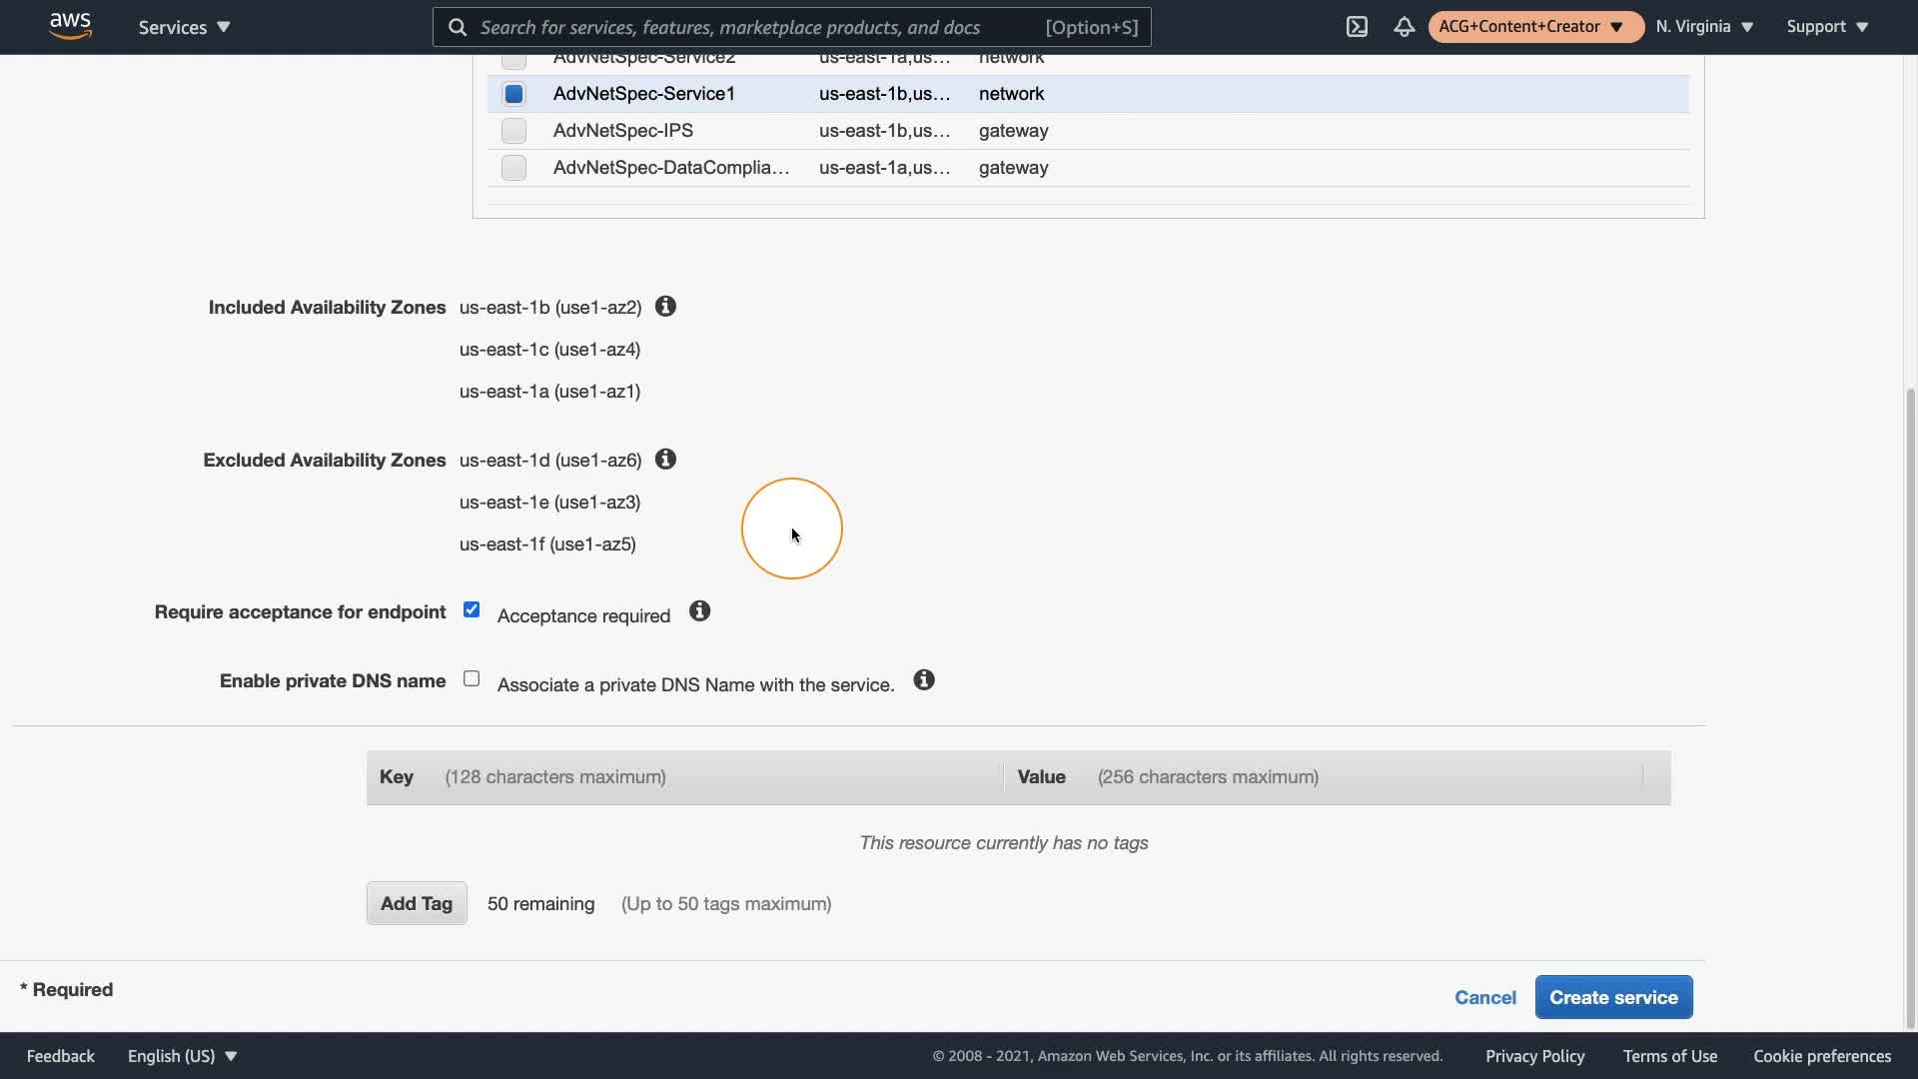The width and height of the screenshot is (1918, 1079).
Task: Click info icon next to private DNS name
Action: [x=924, y=680]
